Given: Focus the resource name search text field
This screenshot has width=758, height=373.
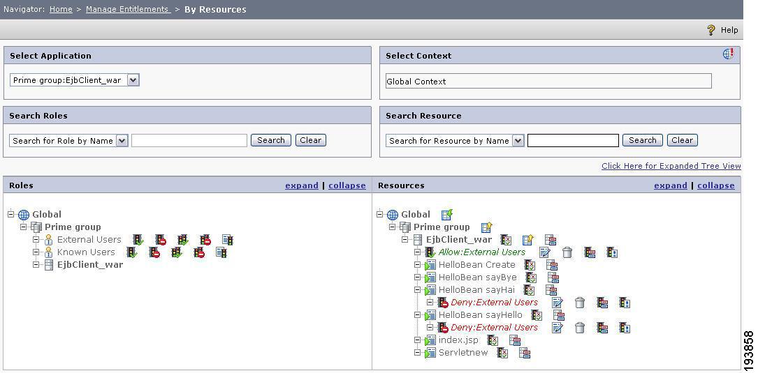Looking at the screenshot, I should coord(574,140).
